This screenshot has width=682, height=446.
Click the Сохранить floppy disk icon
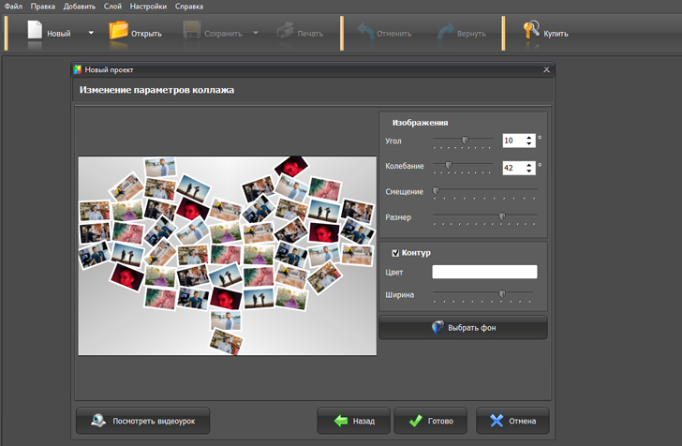pyautogui.click(x=191, y=32)
